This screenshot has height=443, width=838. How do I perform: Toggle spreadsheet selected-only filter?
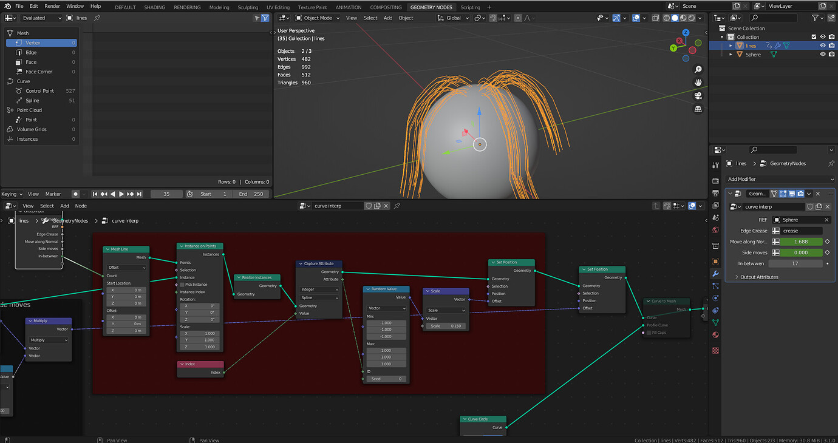[256, 18]
